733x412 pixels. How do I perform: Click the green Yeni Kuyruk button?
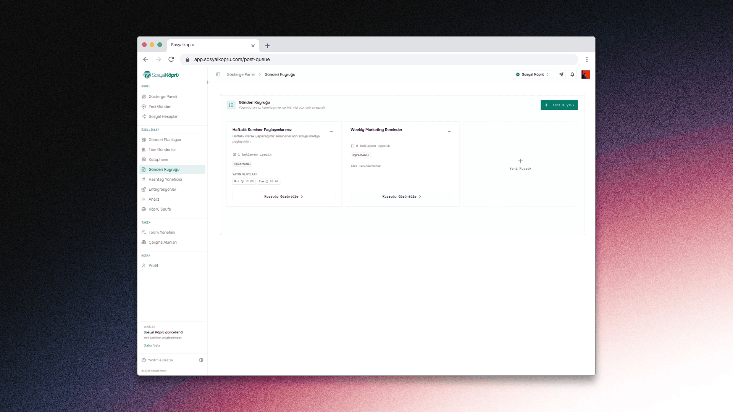point(559,105)
